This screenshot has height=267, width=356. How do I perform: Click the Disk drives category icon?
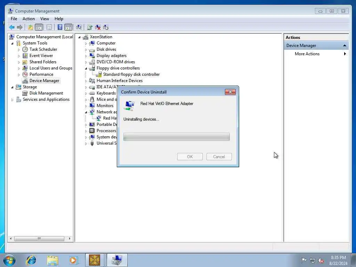92,49
